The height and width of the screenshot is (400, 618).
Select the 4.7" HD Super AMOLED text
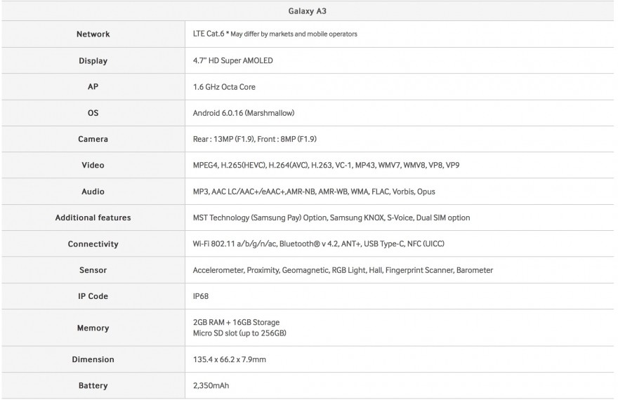point(232,61)
